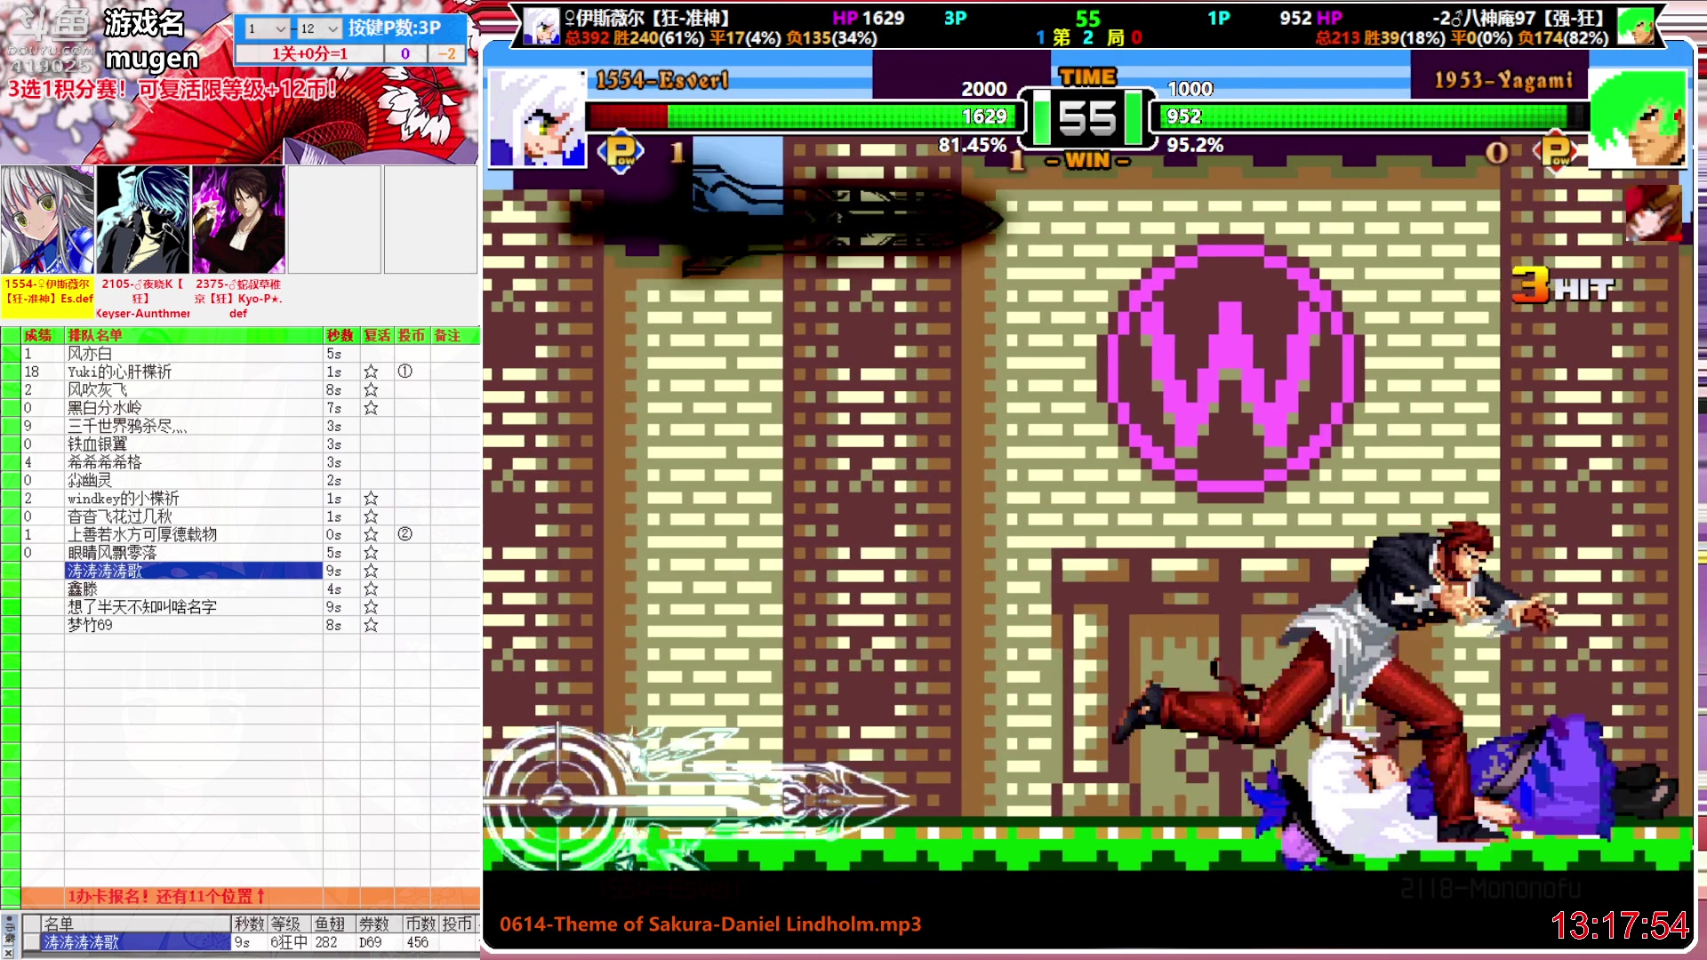The image size is (1707, 960).
Task: Click the revive star for 眼睛风飘零落
Action: [x=371, y=553]
